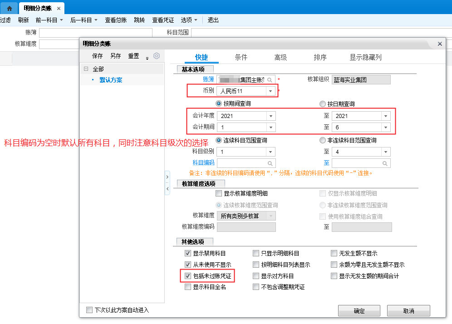Switch to the 显示隐藏列 tab

coord(365,57)
